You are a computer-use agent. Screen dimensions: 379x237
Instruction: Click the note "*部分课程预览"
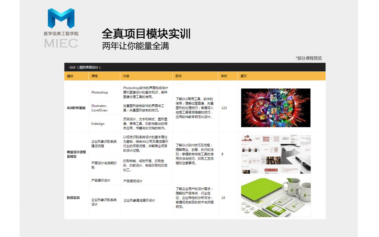[x=309, y=58]
